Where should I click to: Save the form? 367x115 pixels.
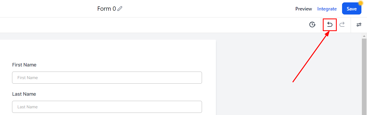click(351, 9)
